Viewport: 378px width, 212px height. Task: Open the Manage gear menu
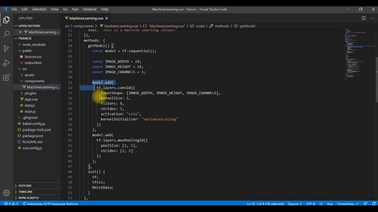pyautogui.click(x=6, y=193)
